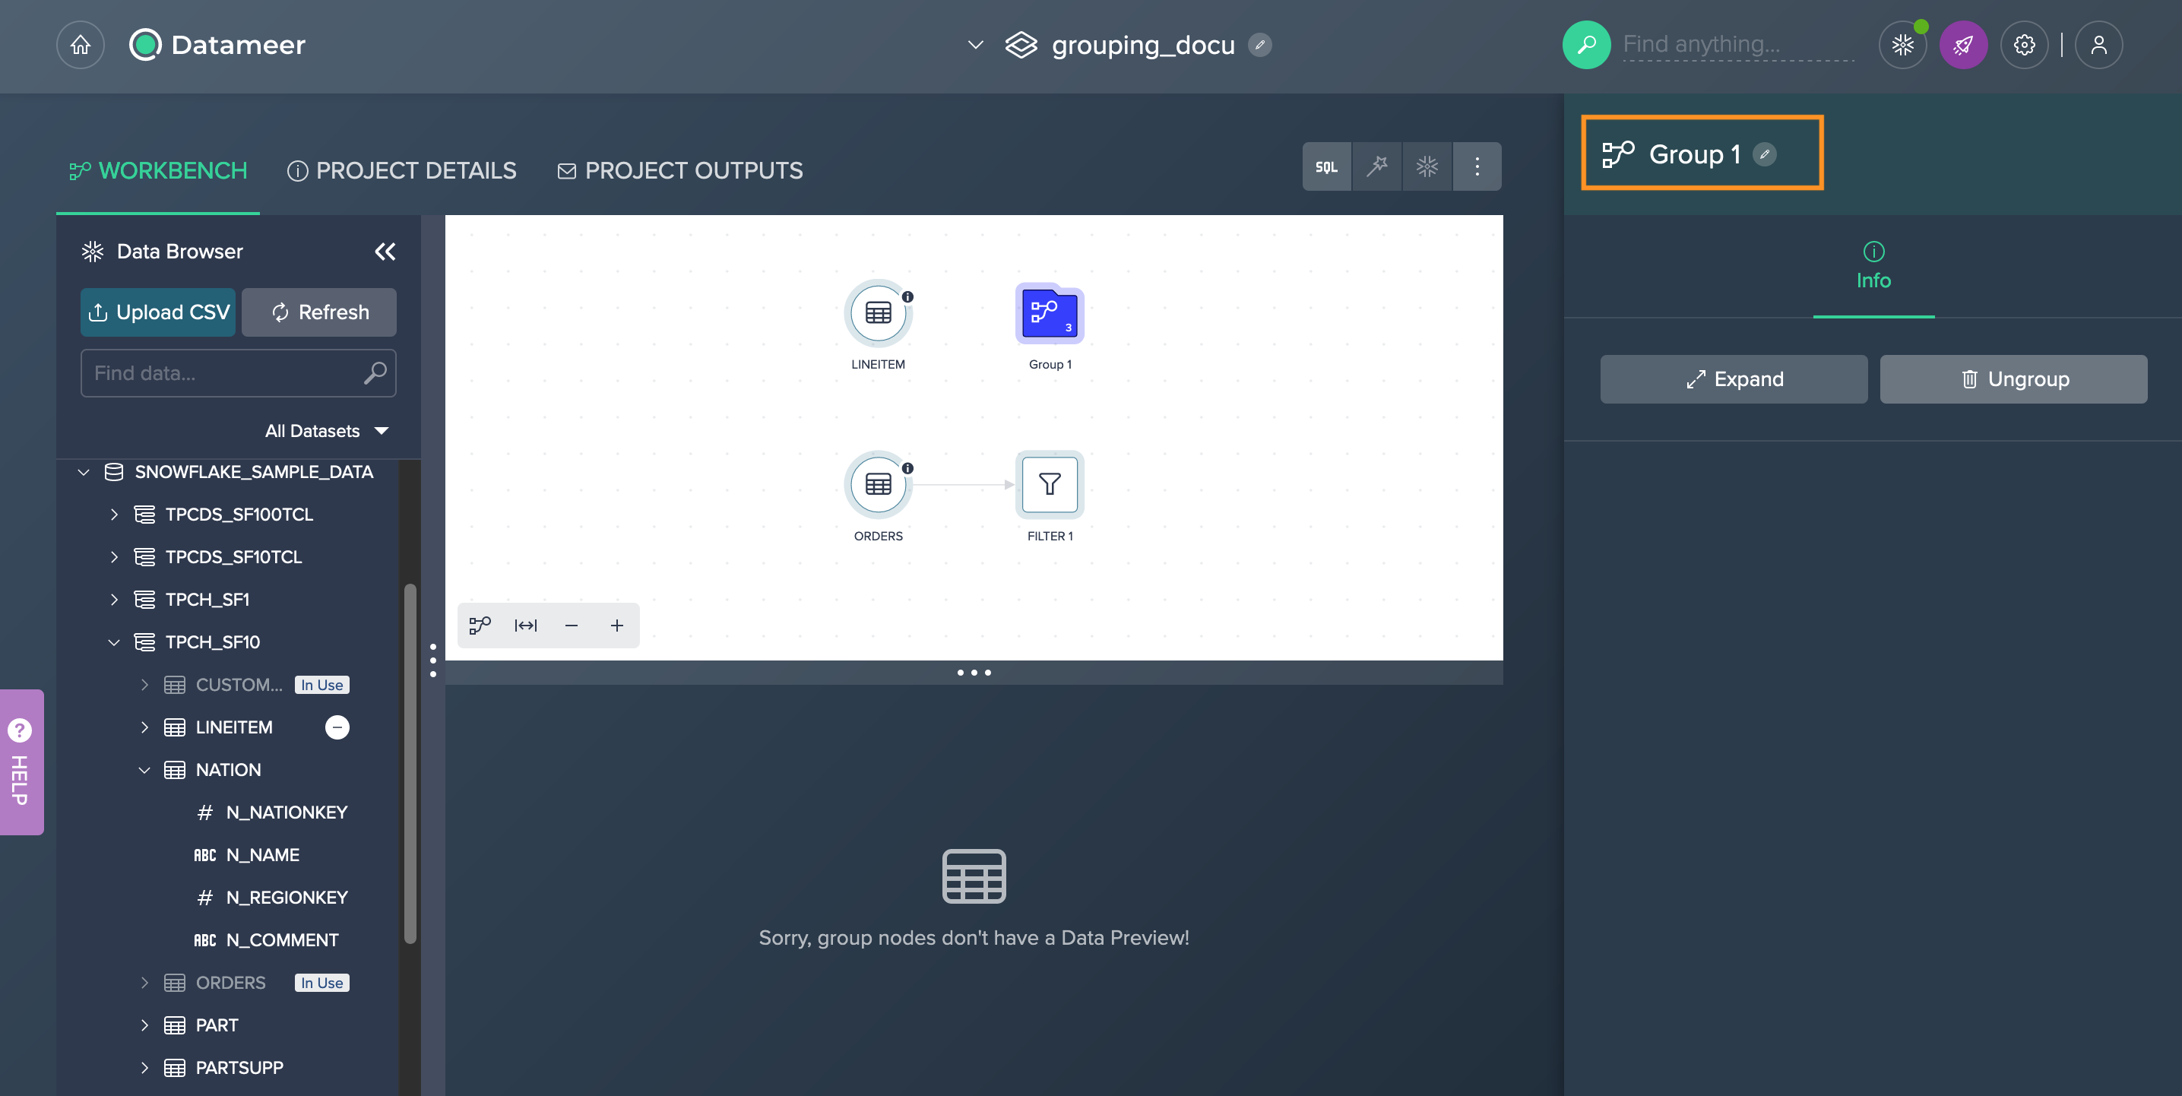Open the All Datasets dropdown
Viewport: 2182px width, 1096px height.
tap(326, 431)
